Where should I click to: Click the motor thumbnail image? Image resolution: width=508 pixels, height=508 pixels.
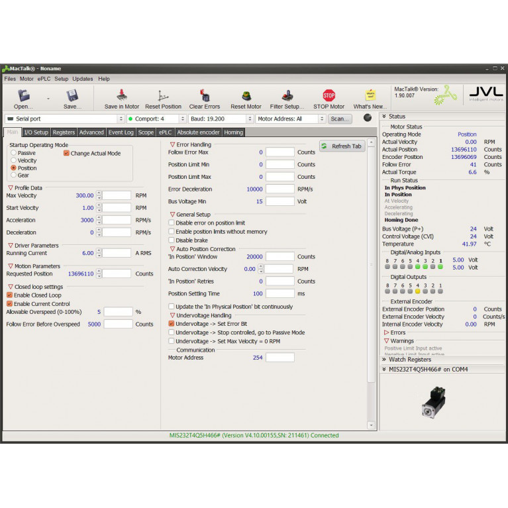(x=434, y=402)
